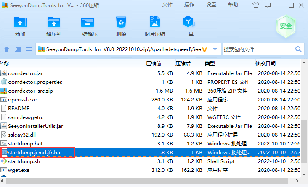Select the oomdector_src.zip file name
The width and height of the screenshot is (308, 187).
tap(30, 91)
